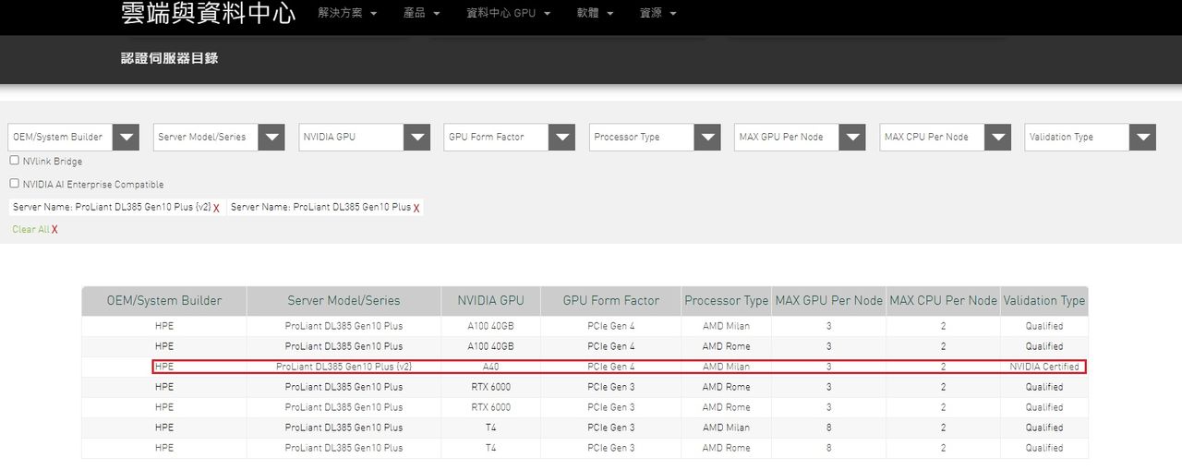Click the OEM/System Builder column header
Screen dimensions: 1182x470
coord(164,301)
